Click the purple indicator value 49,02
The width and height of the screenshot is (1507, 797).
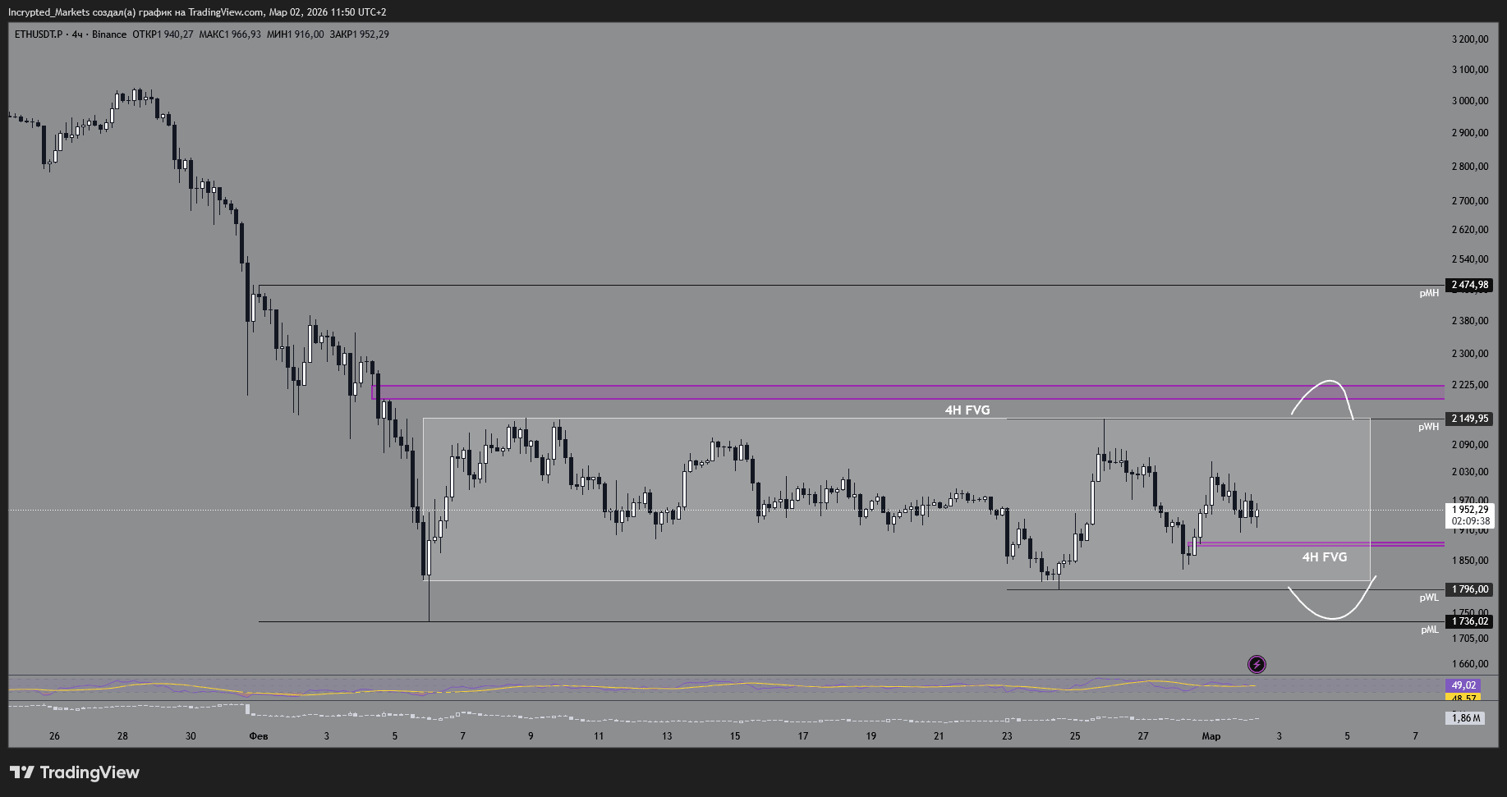pos(1463,685)
